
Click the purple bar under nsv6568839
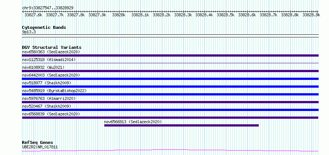170,118
